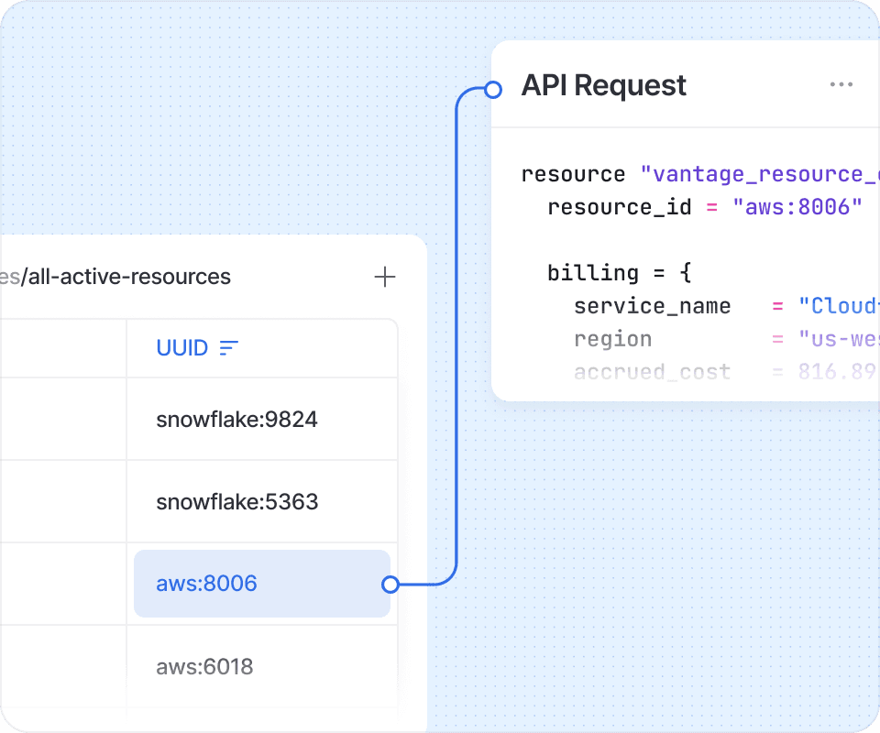Viewport: 880px width, 733px height.
Task: Click the service_name key in the code
Action: [x=652, y=306]
